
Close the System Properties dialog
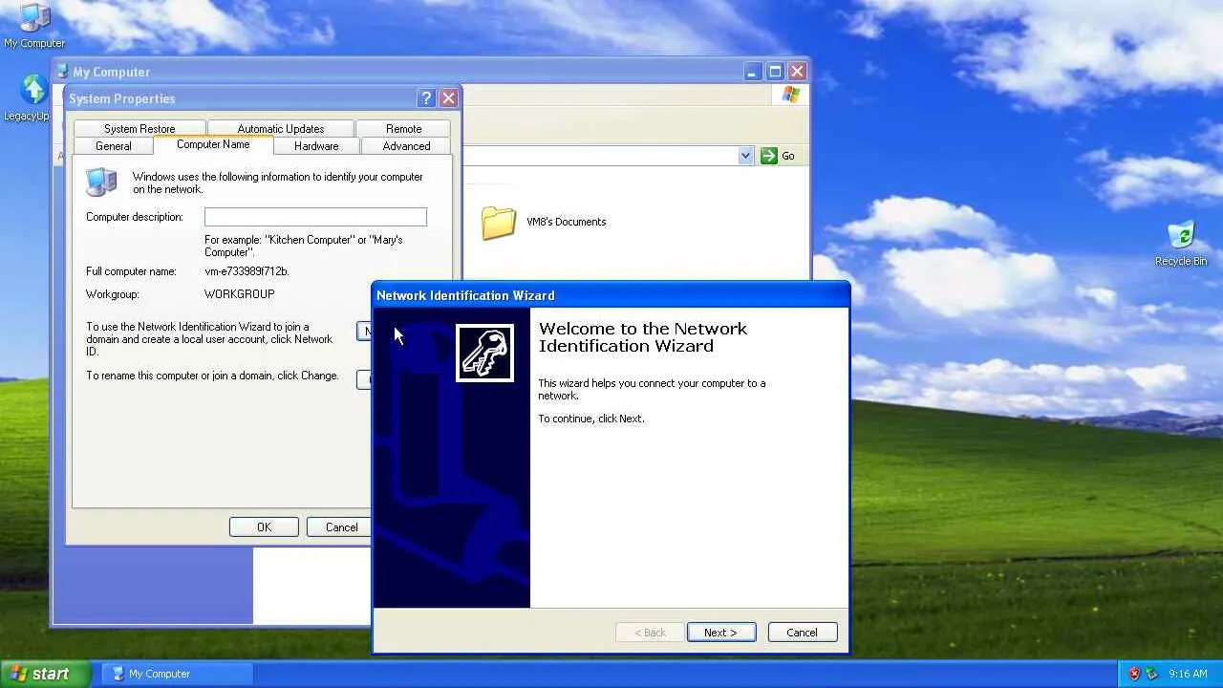(x=448, y=98)
